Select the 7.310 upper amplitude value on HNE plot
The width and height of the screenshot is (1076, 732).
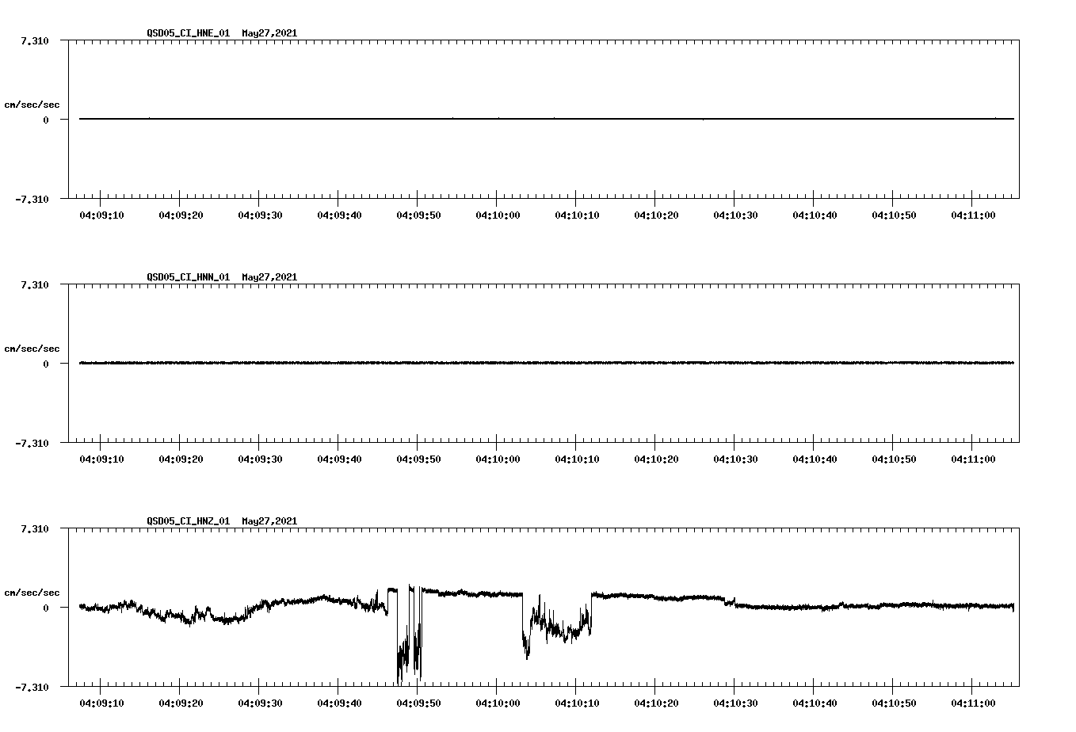[x=34, y=40]
